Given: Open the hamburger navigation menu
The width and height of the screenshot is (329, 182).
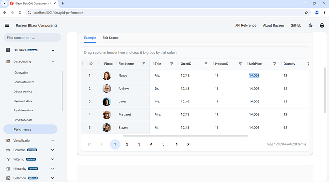Looking at the screenshot, I should 7,25.
